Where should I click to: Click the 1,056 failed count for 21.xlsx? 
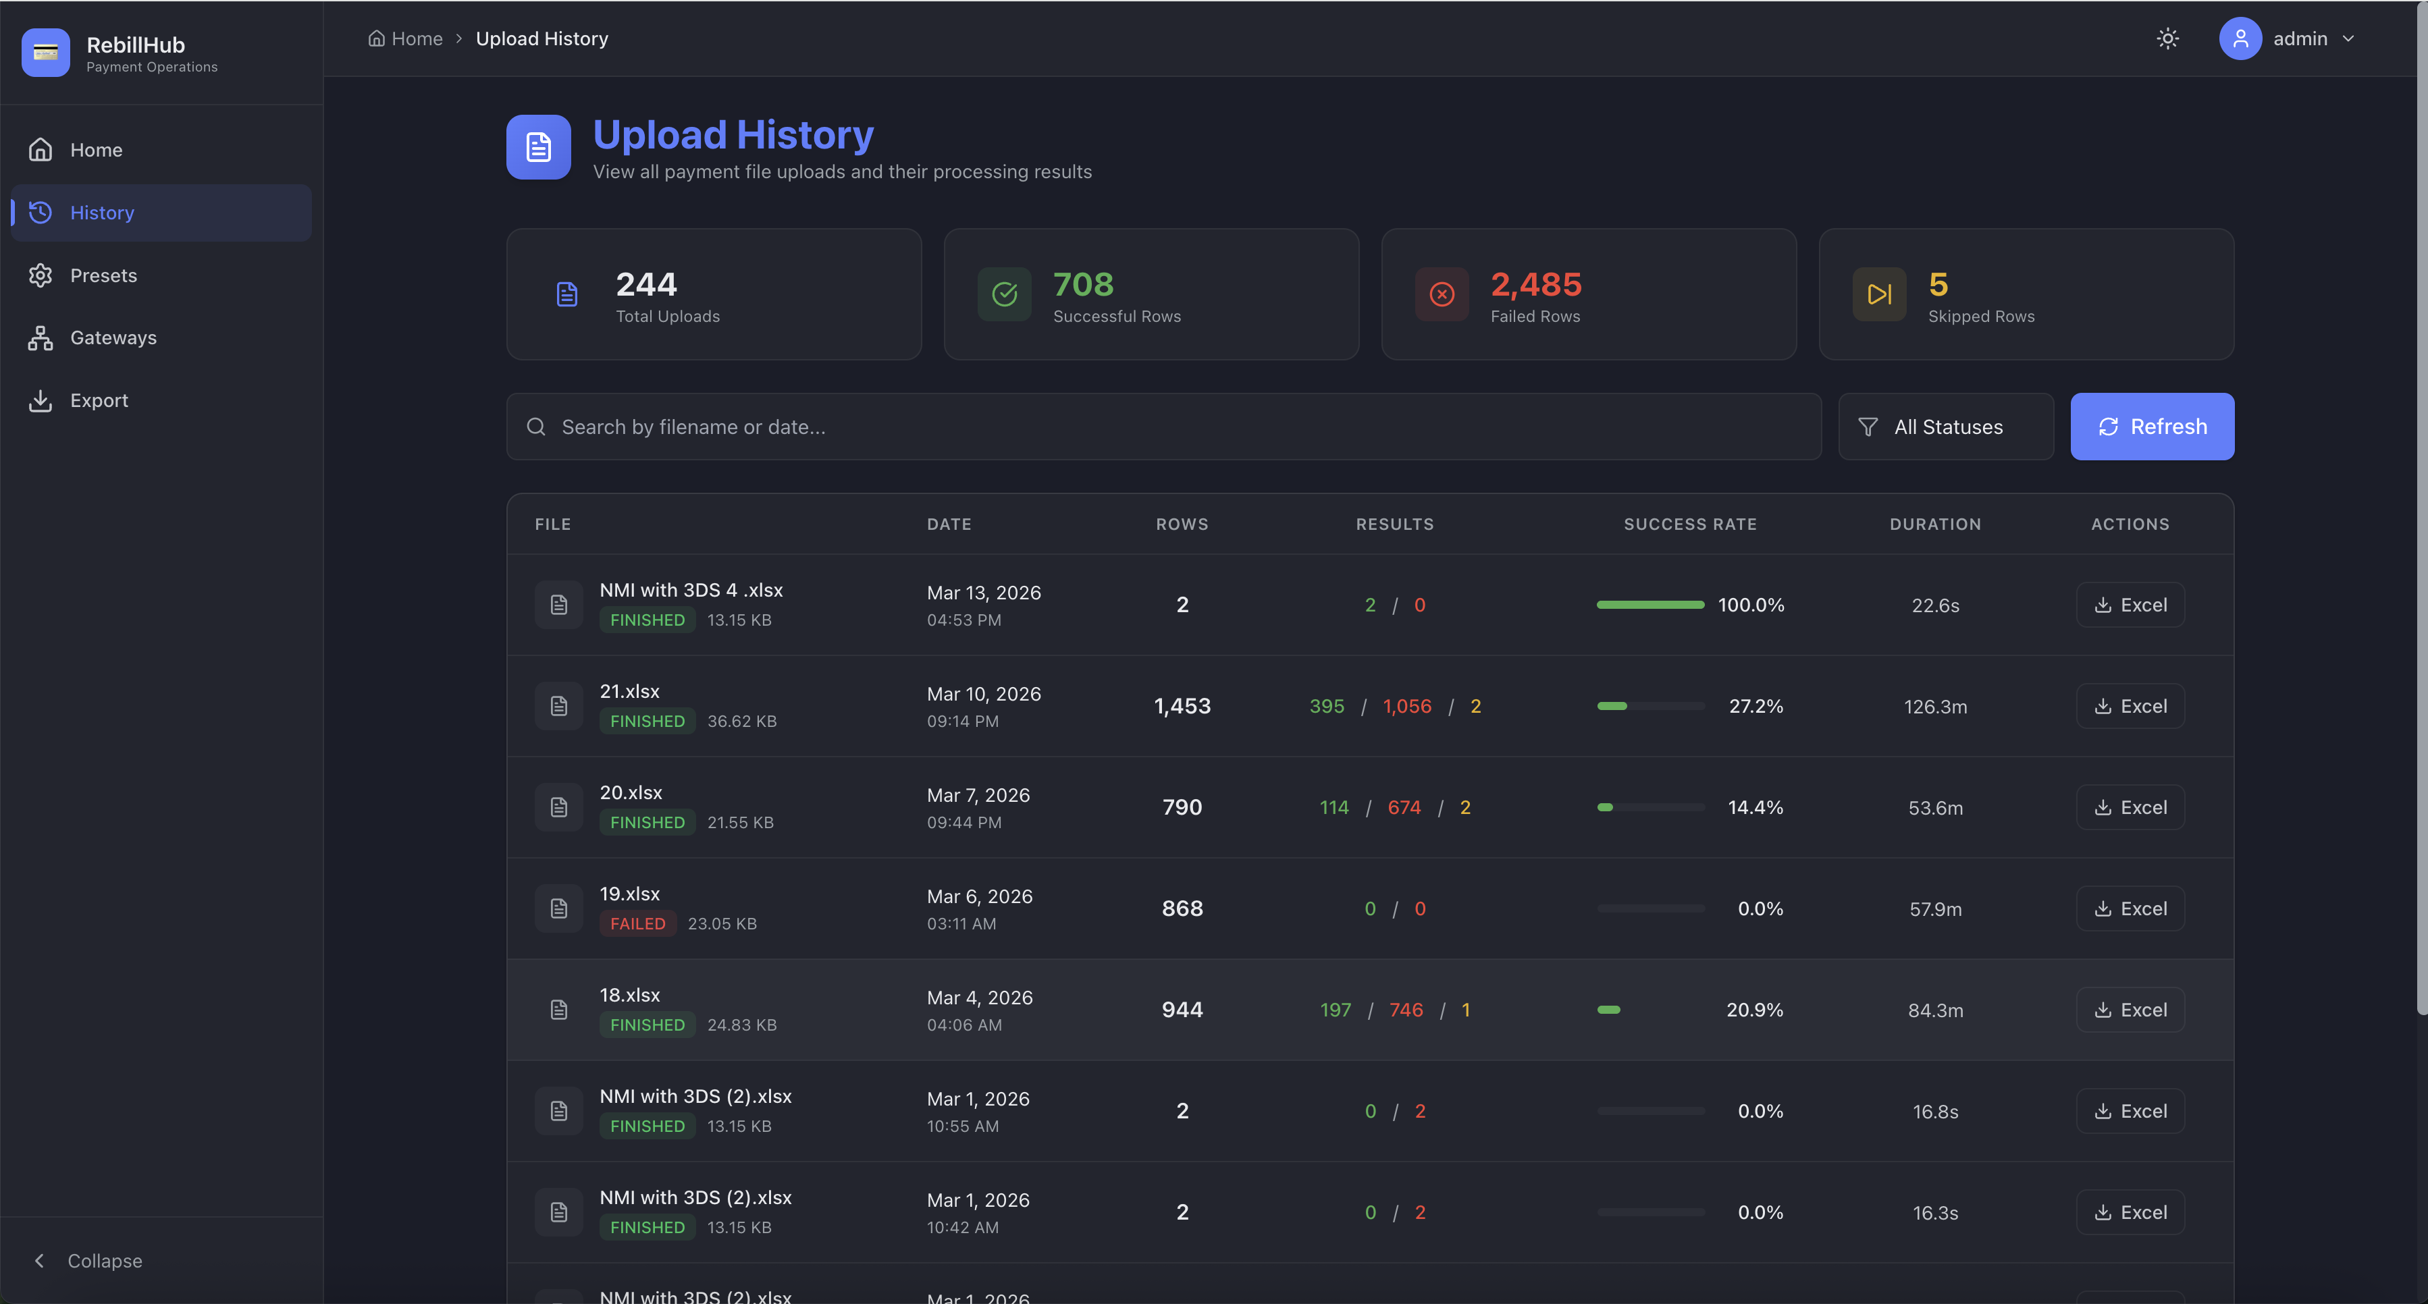1406,706
